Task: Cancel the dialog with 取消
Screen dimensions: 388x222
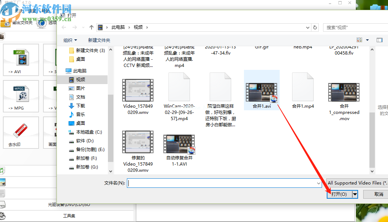Action: click(x=378, y=194)
